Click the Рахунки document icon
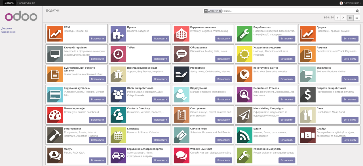 coord(308,54)
